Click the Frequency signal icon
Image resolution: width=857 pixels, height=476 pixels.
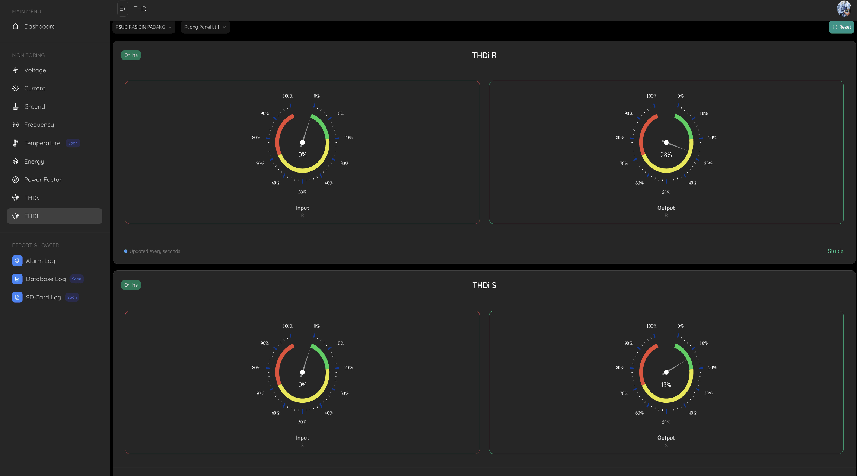click(x=15, y=125)
